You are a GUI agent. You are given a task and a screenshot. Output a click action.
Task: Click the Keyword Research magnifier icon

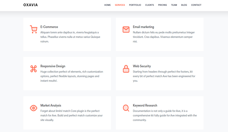pos(126,108)
